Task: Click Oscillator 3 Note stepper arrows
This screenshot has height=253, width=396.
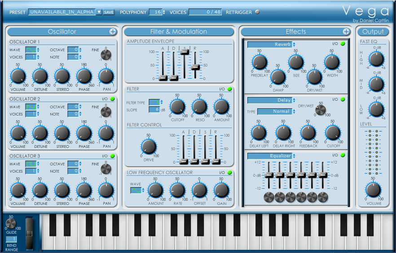Action: pyautogui.click(x=80, y=171)
